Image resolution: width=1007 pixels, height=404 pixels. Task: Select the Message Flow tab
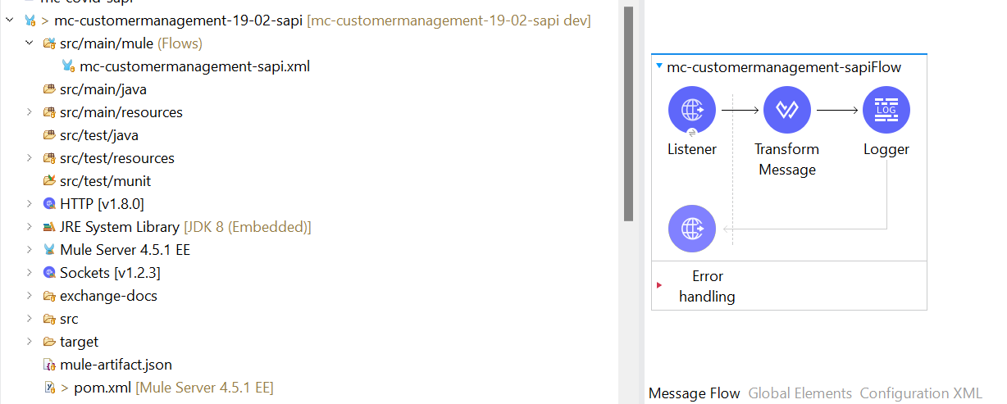coord(694,393)
